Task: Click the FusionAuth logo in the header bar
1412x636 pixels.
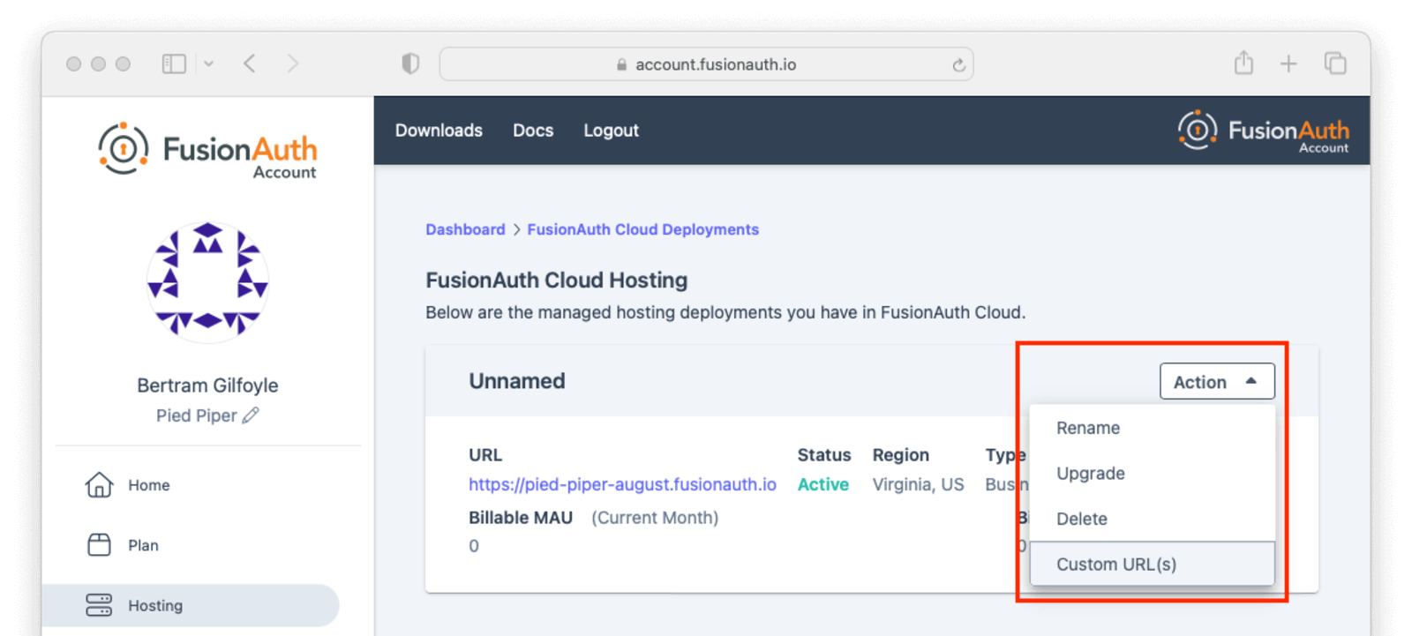Action: 1263,131
